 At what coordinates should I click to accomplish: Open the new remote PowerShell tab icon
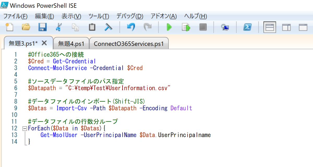[x=225, y=27]
